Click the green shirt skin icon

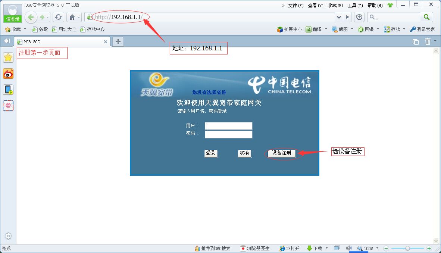(390, 5)
